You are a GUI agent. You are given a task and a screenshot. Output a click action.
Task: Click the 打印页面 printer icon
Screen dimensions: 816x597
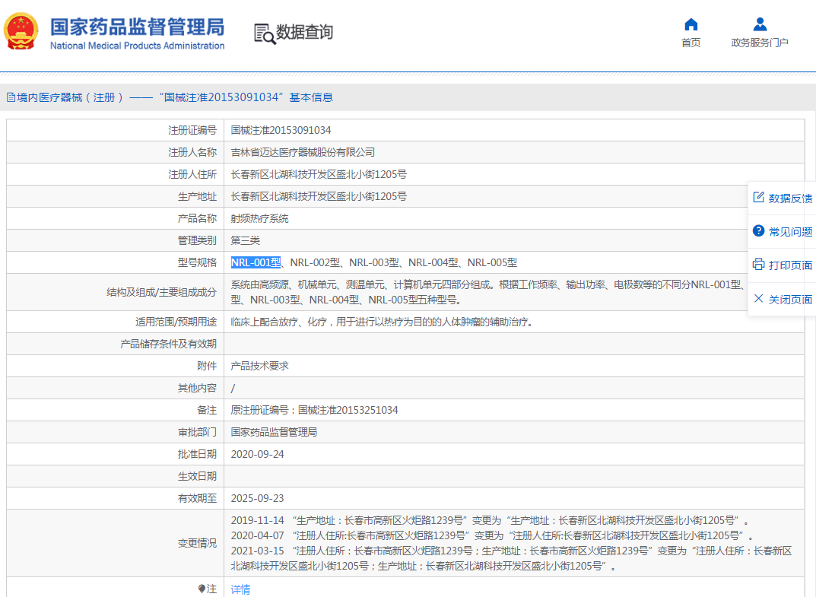[x=759, y=265]
